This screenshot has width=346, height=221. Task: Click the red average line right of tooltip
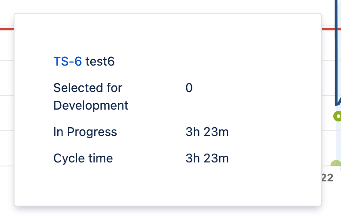[x=328, y=29]
